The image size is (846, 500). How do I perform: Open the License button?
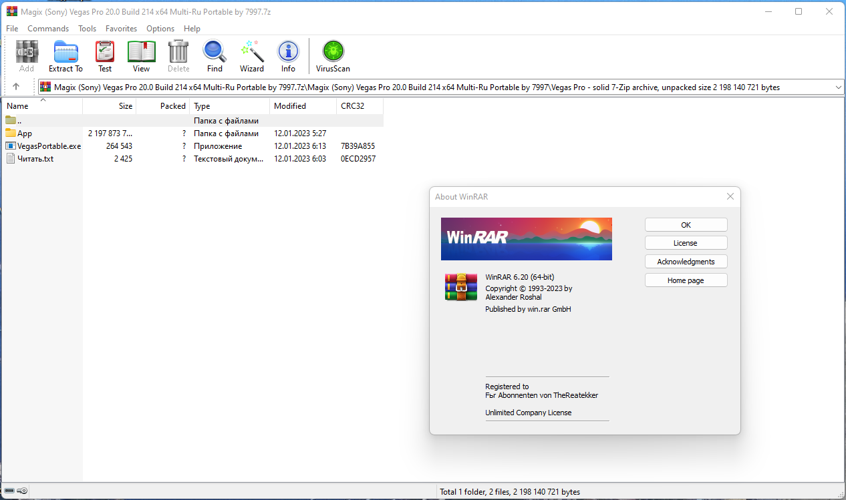(686, 243)
